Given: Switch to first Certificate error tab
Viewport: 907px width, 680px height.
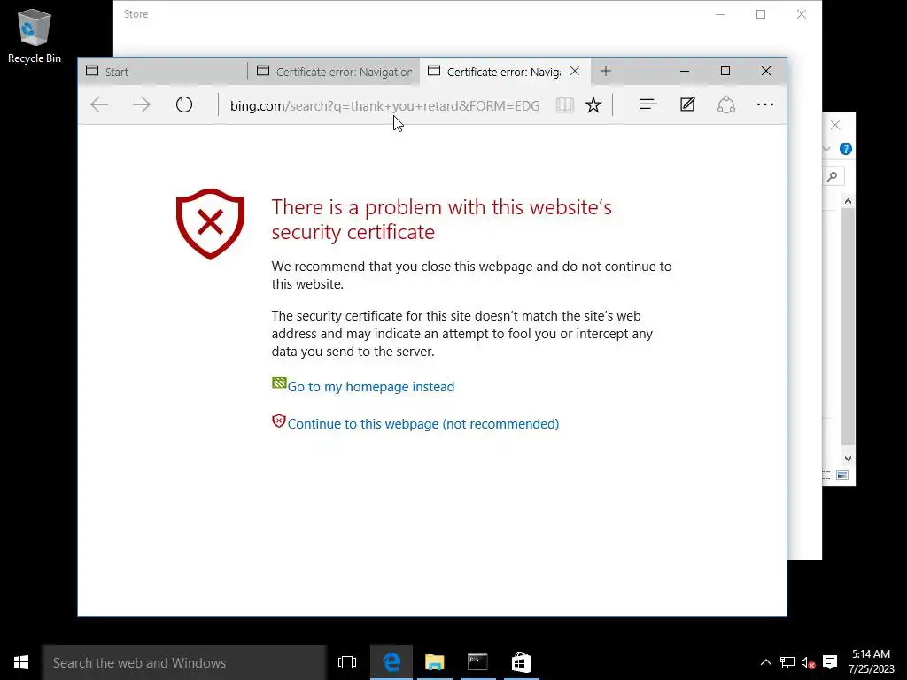Looking at the screenshot, I should click(334, 72).
